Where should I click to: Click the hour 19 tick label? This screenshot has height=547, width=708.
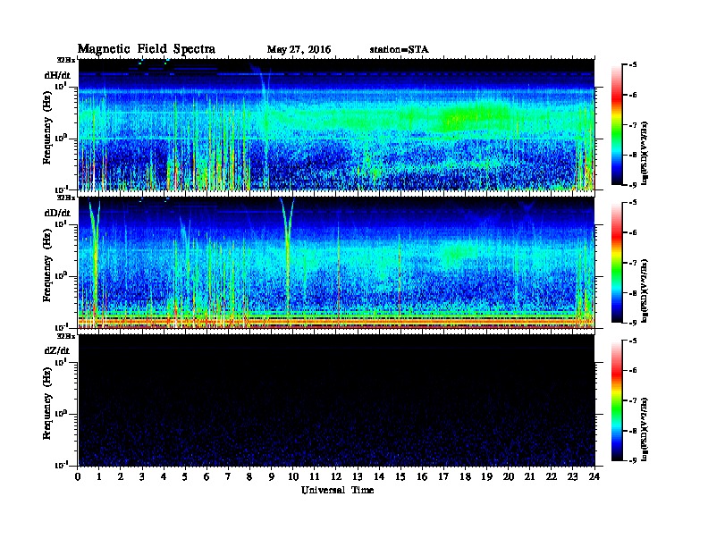click(x=486, y=476)
